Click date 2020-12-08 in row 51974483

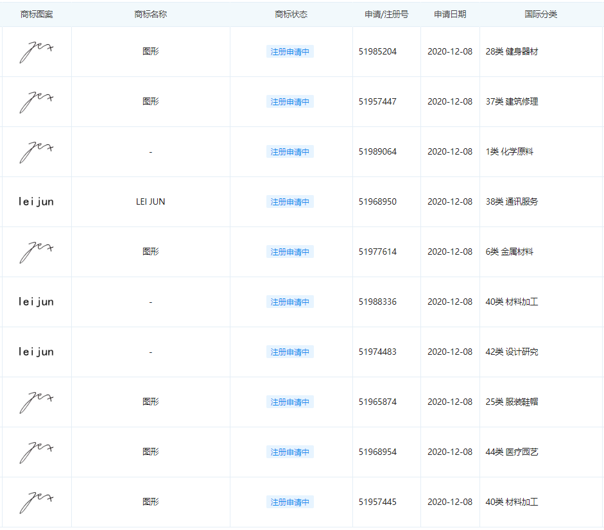(450, 352)
